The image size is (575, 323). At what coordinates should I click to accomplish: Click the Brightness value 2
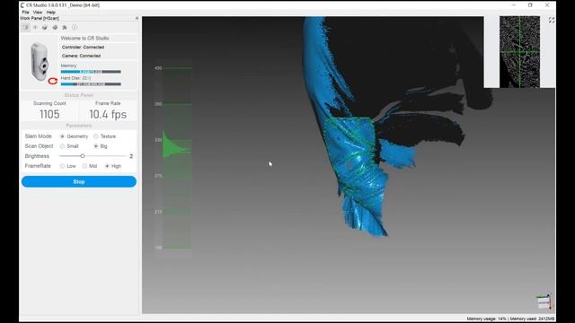pos(131,156)
